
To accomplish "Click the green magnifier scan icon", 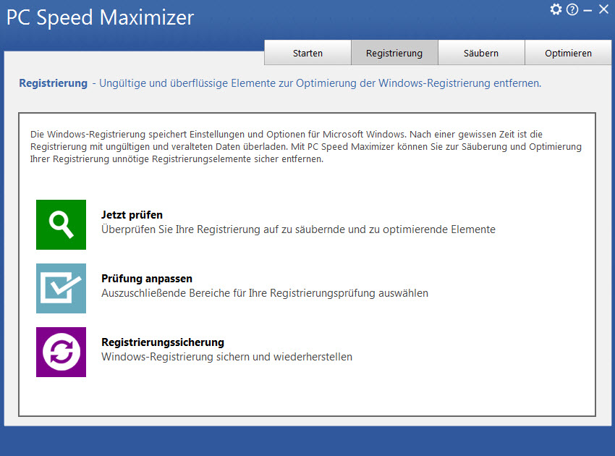I will click(x=61, y=224).
